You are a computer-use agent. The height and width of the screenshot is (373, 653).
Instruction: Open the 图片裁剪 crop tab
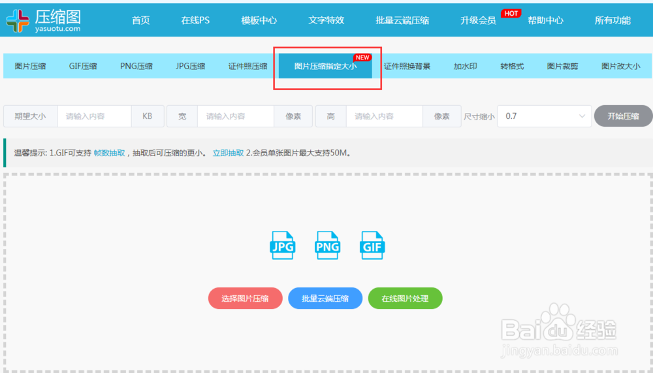[x=562, y=66]
